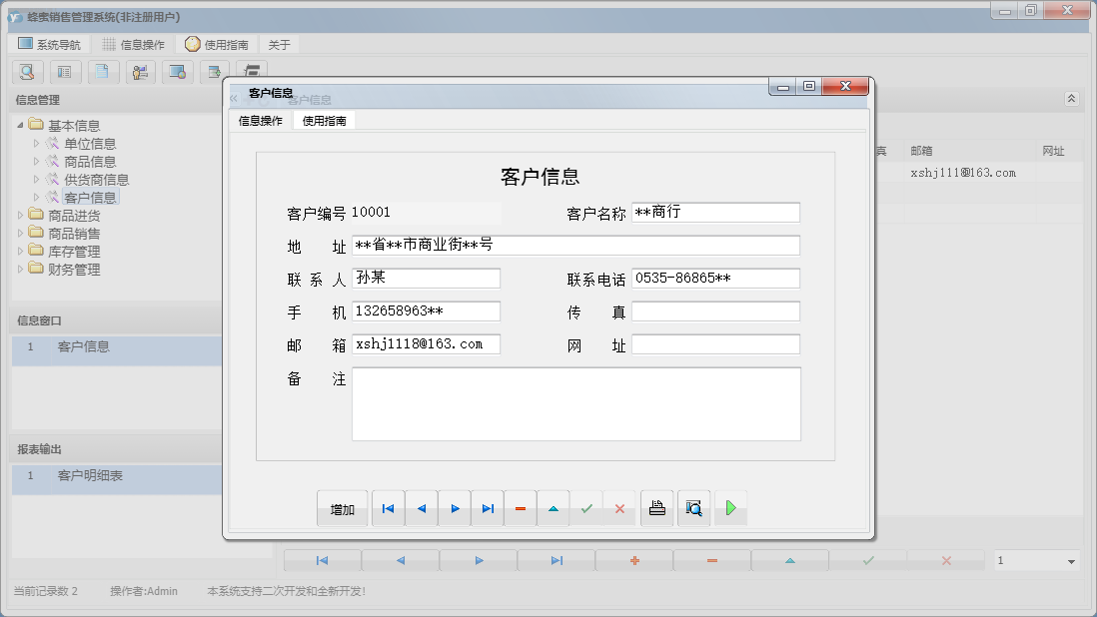Open print preview in the customer info dialog
This screenshot has width=1097, height=617.
click(x=693, y=508)
